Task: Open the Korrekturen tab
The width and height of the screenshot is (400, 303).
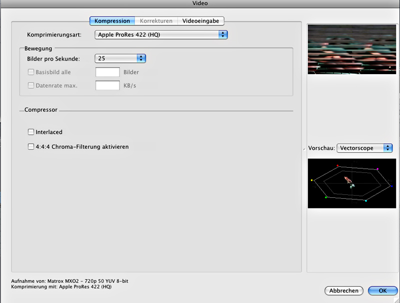Action: [x=156, y=21]
